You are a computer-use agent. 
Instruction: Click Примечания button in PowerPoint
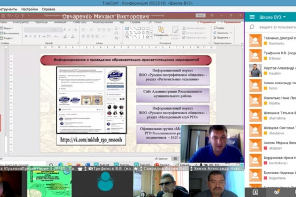231,22
